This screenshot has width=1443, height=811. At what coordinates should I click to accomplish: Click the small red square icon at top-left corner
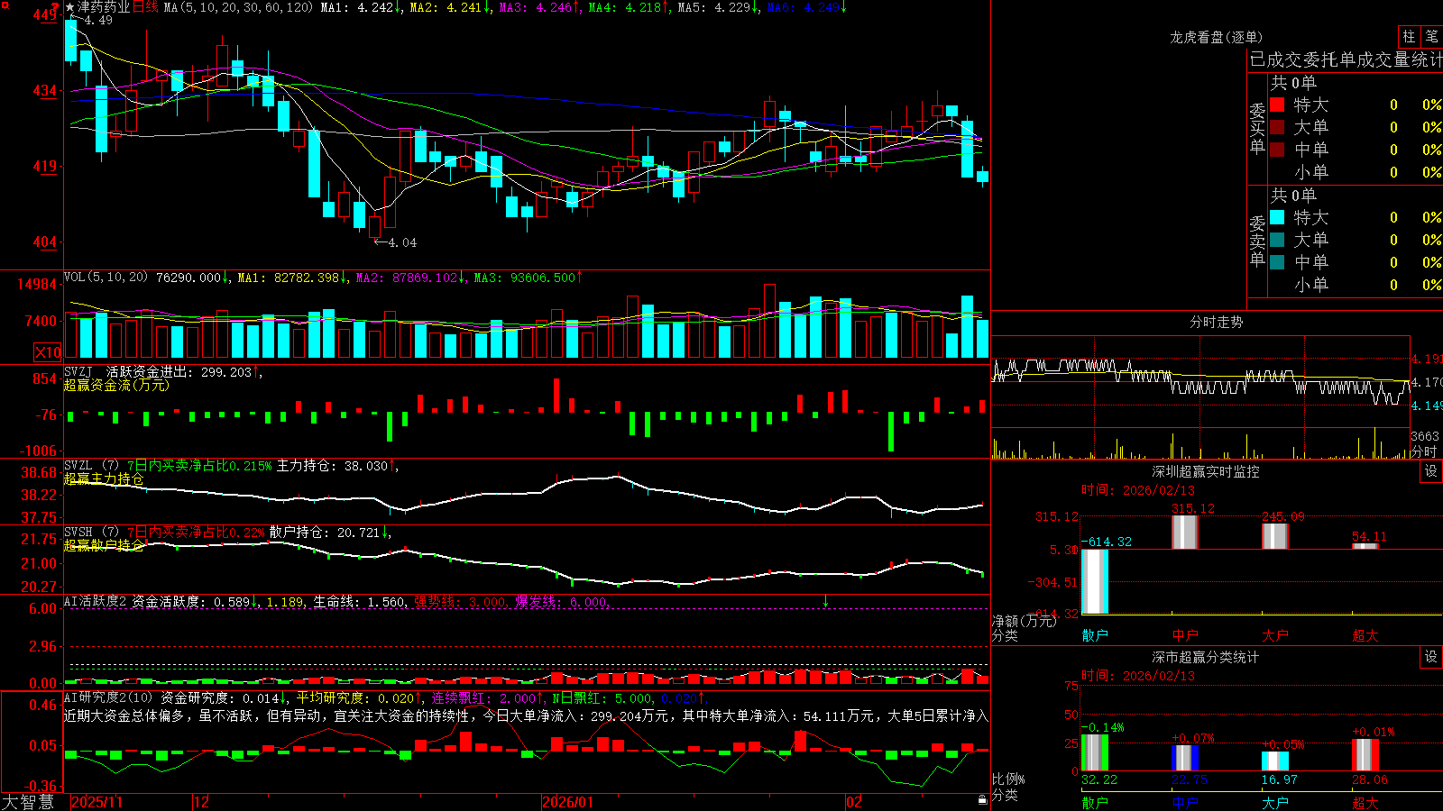(4, 4)
